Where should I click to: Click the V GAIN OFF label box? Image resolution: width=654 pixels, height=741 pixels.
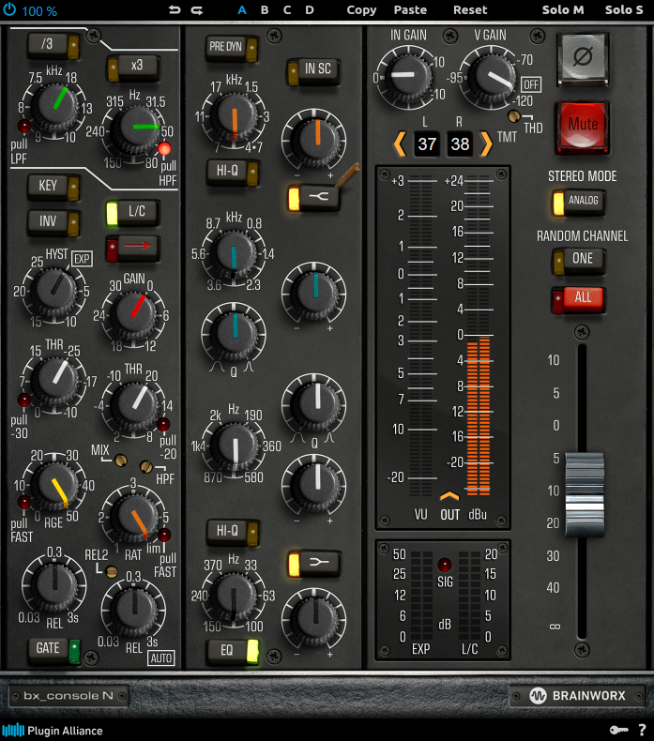click(530, 84)
